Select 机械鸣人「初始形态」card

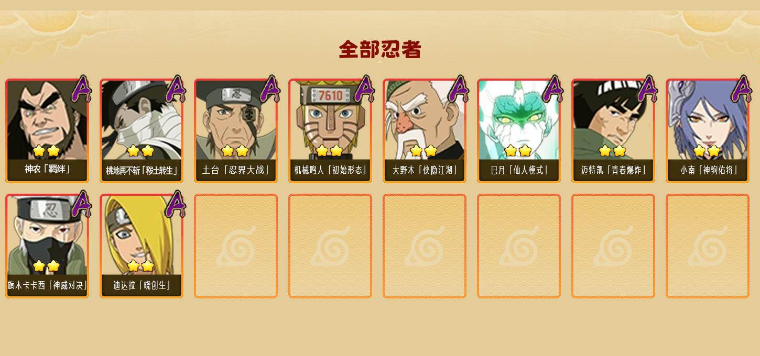tap(330, 131)
